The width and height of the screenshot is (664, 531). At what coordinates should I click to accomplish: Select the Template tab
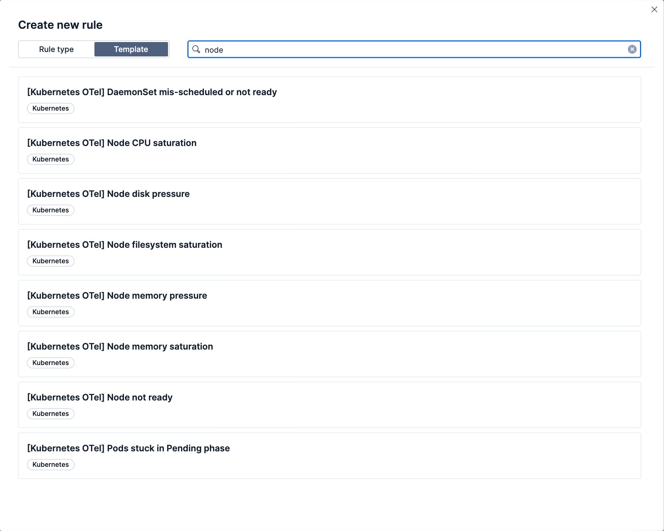click(131, 49)
